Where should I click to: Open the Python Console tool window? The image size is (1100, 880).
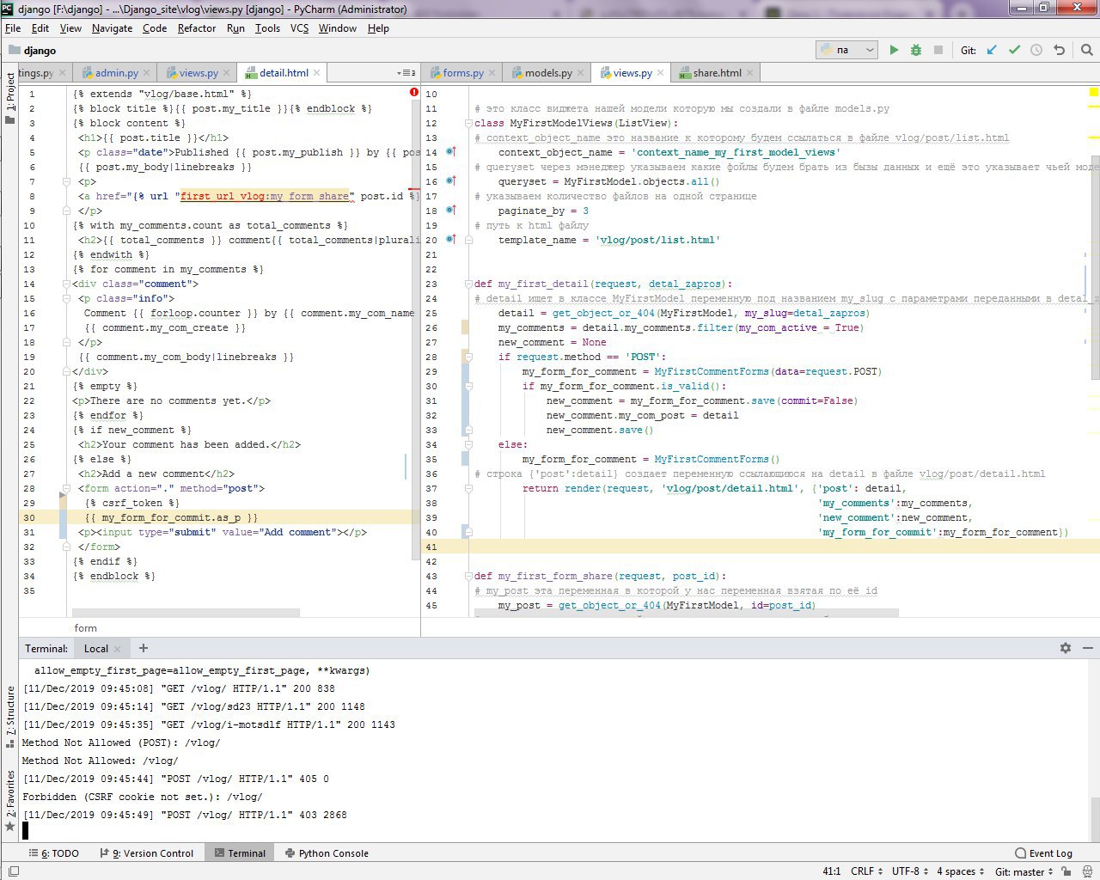[327, 853]
